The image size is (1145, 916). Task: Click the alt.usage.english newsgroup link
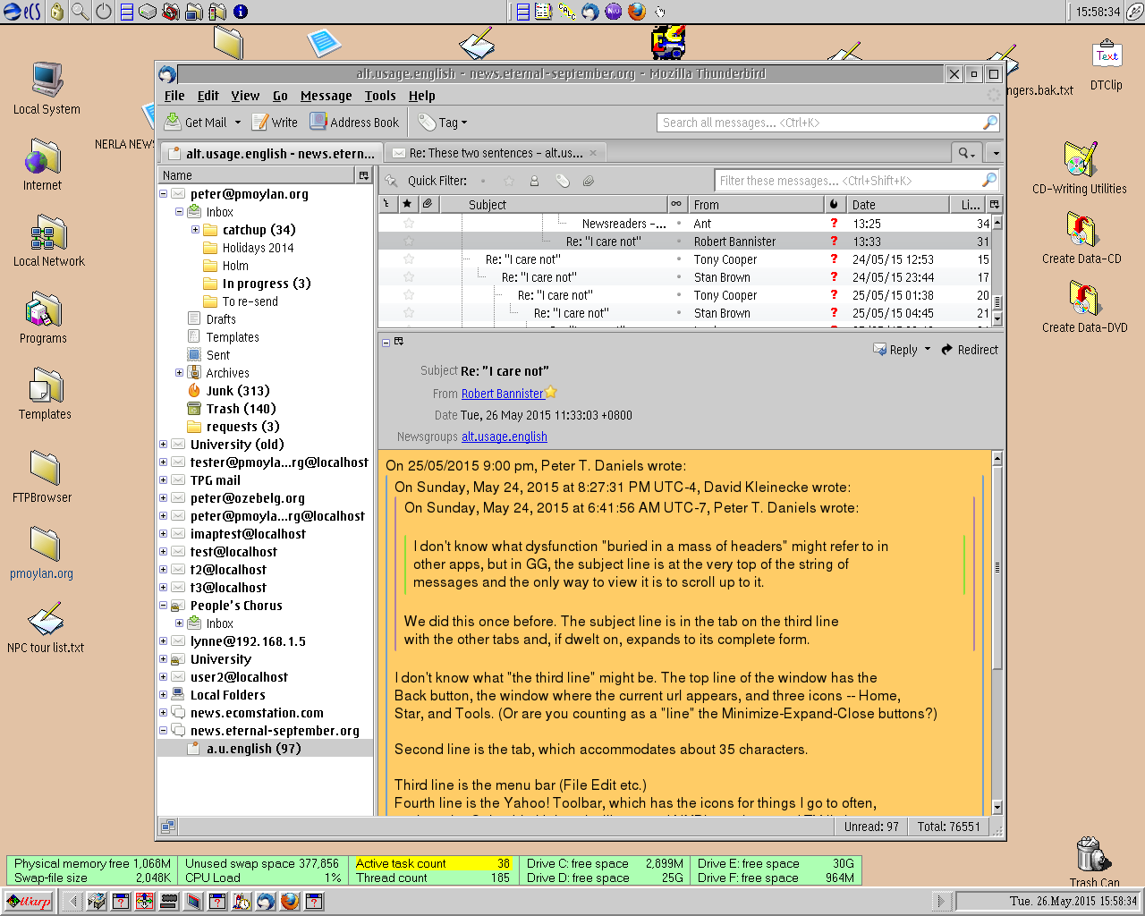[504, 437]
